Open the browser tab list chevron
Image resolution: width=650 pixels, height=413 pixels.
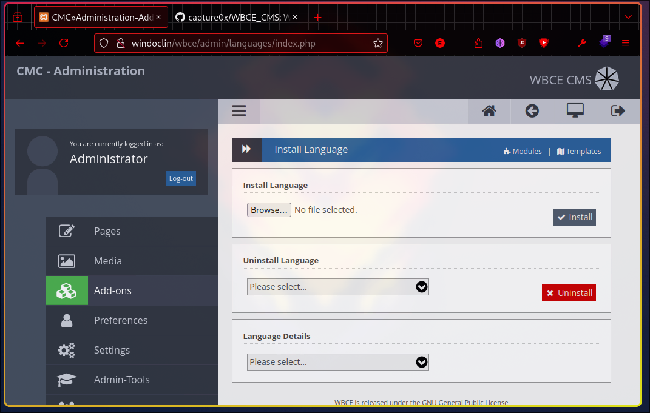(628, 17)
